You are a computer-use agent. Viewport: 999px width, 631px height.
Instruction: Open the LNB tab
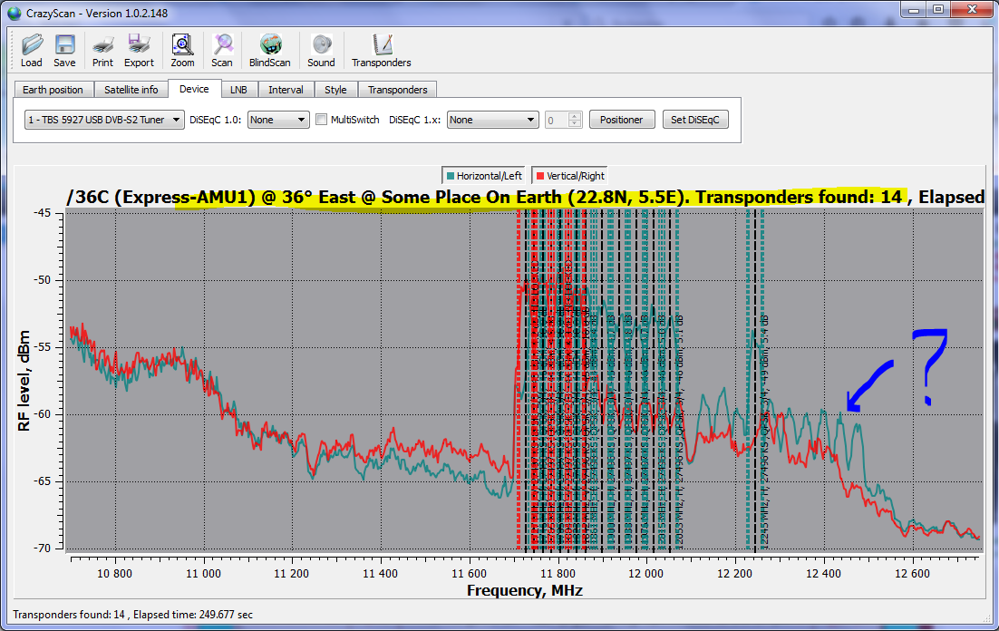[238, 90]
